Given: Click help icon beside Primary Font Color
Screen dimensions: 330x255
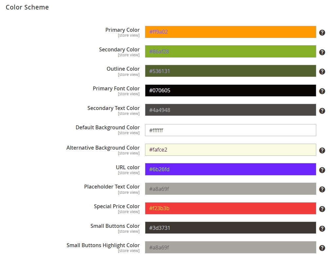Looking at the screenshot, I should pos(322,91).
